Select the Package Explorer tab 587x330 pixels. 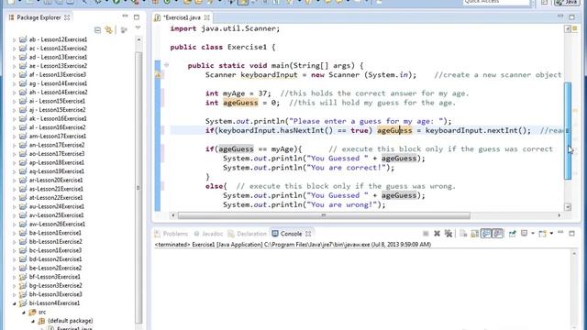[39, 17]
